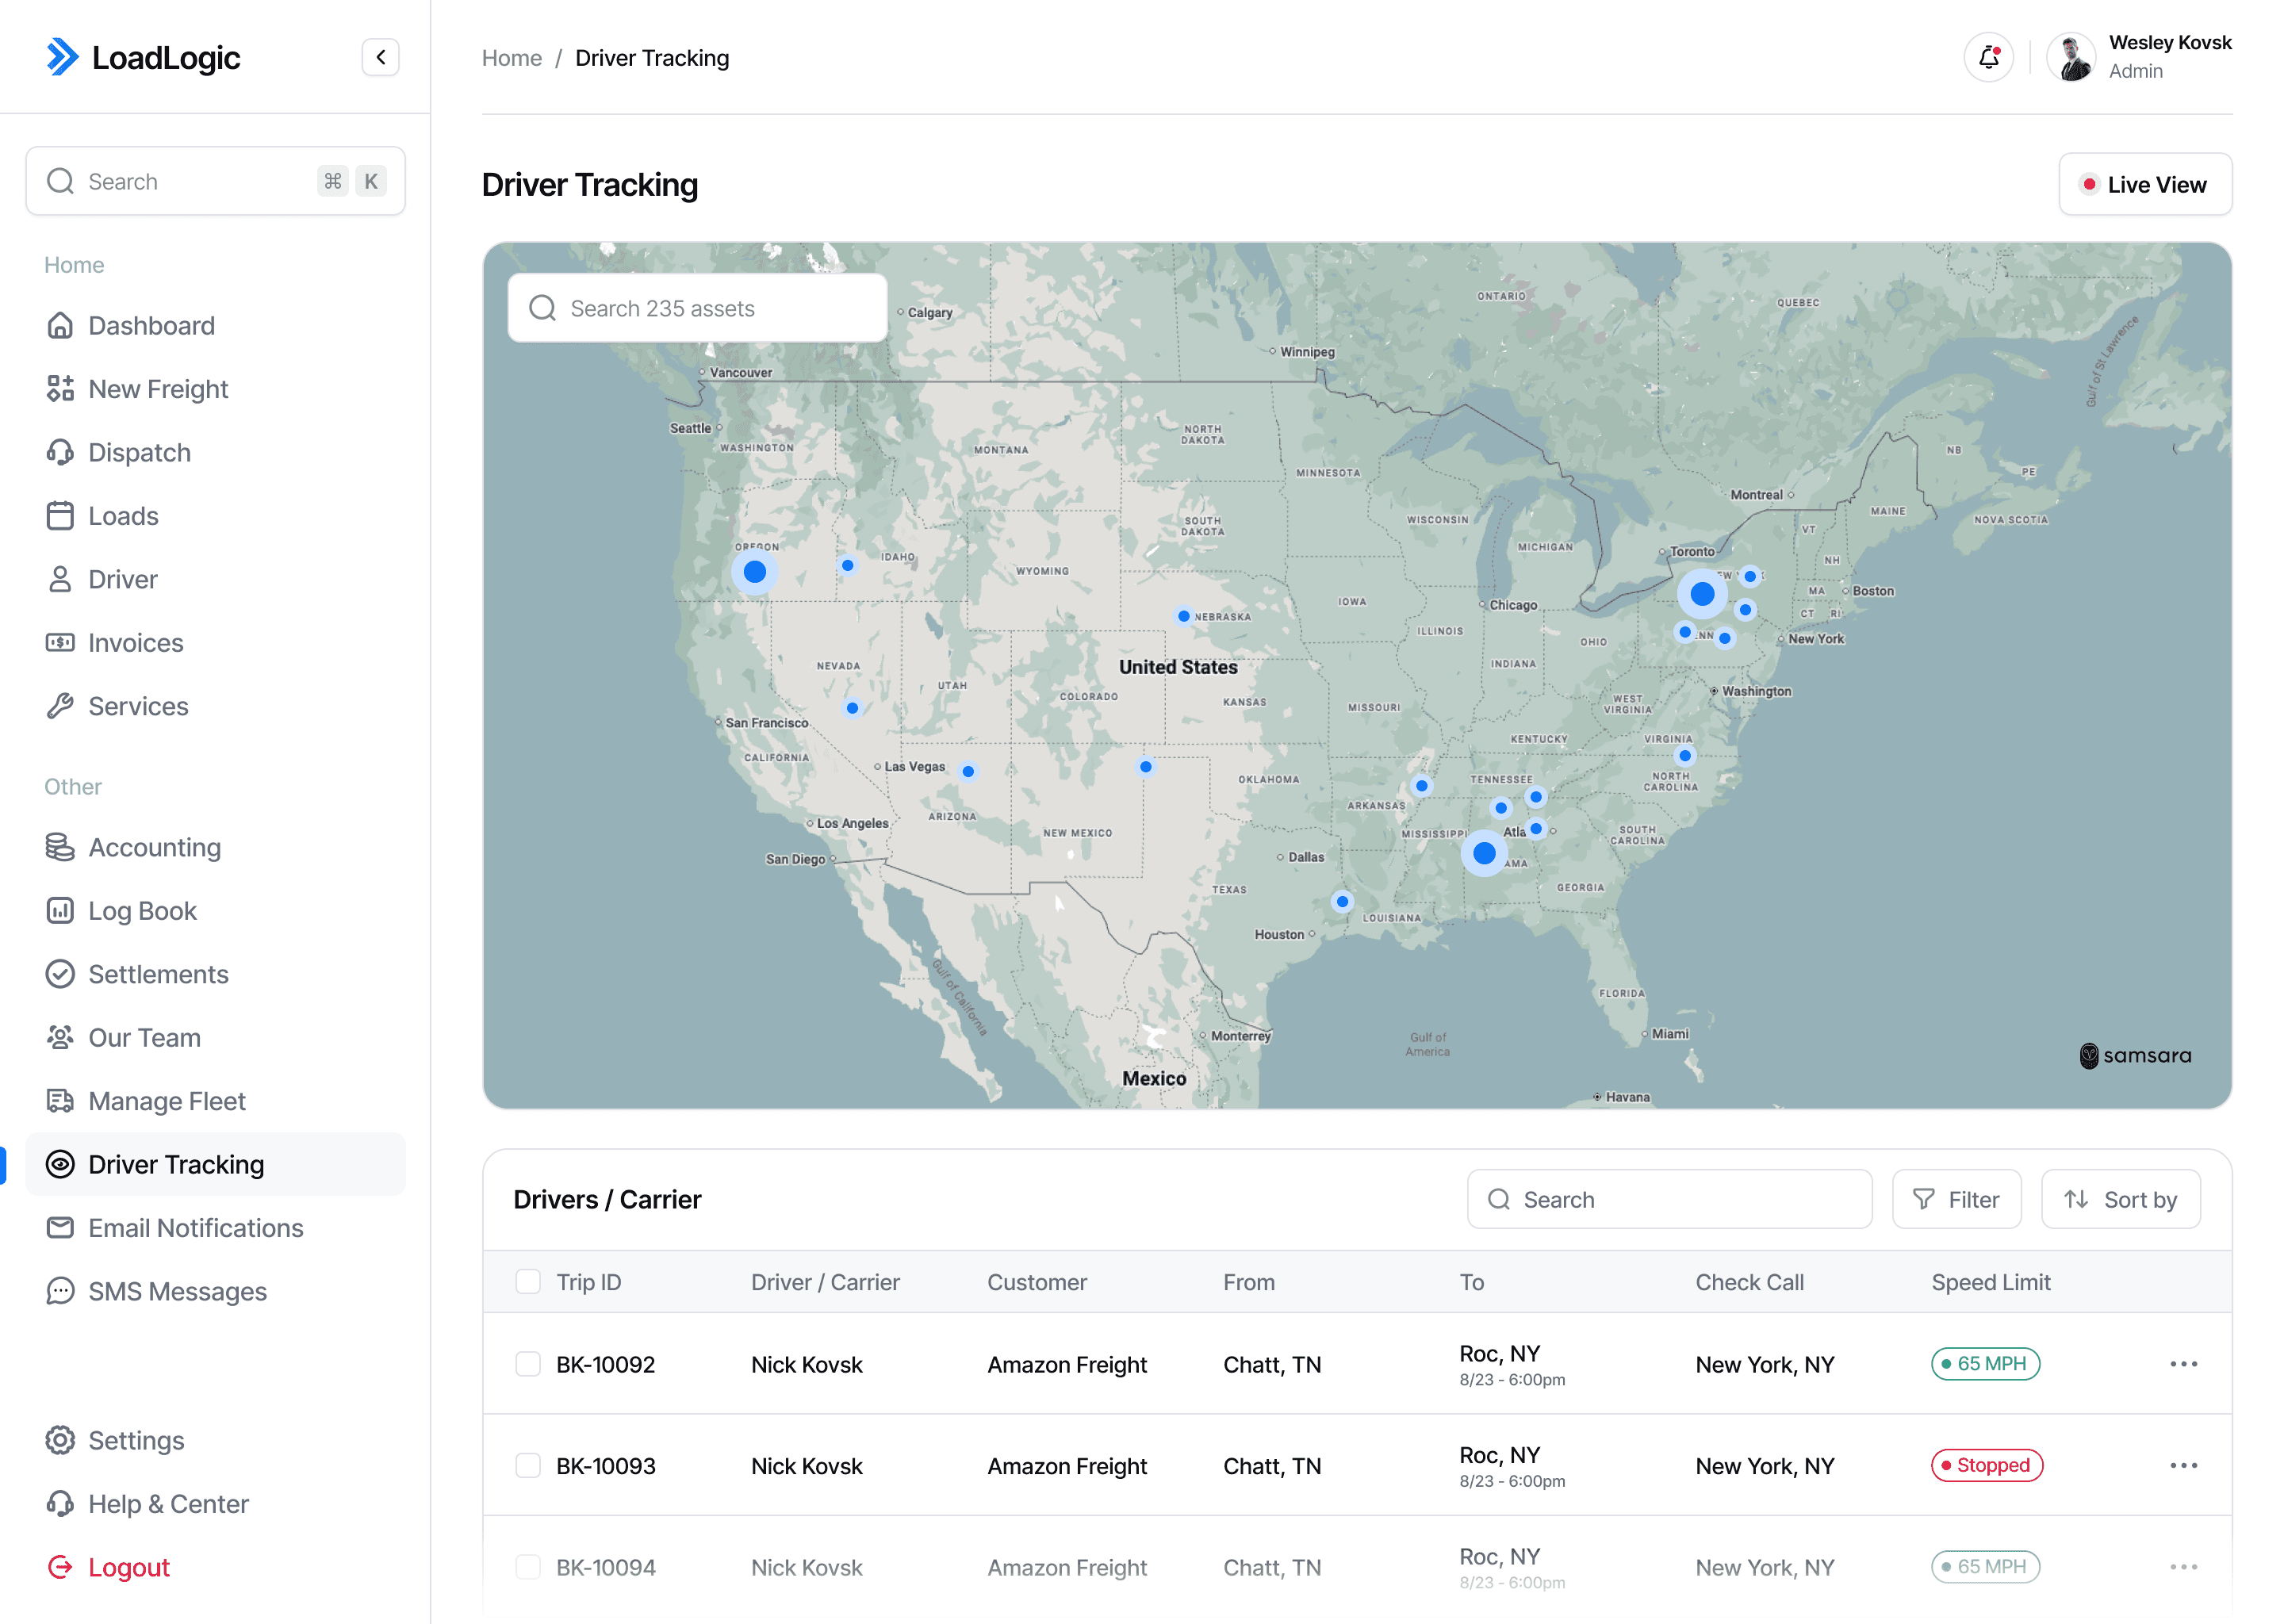This screenshot has height=1624, width=2284.
Task: Click the Live View button
Action: point(2144,185)
